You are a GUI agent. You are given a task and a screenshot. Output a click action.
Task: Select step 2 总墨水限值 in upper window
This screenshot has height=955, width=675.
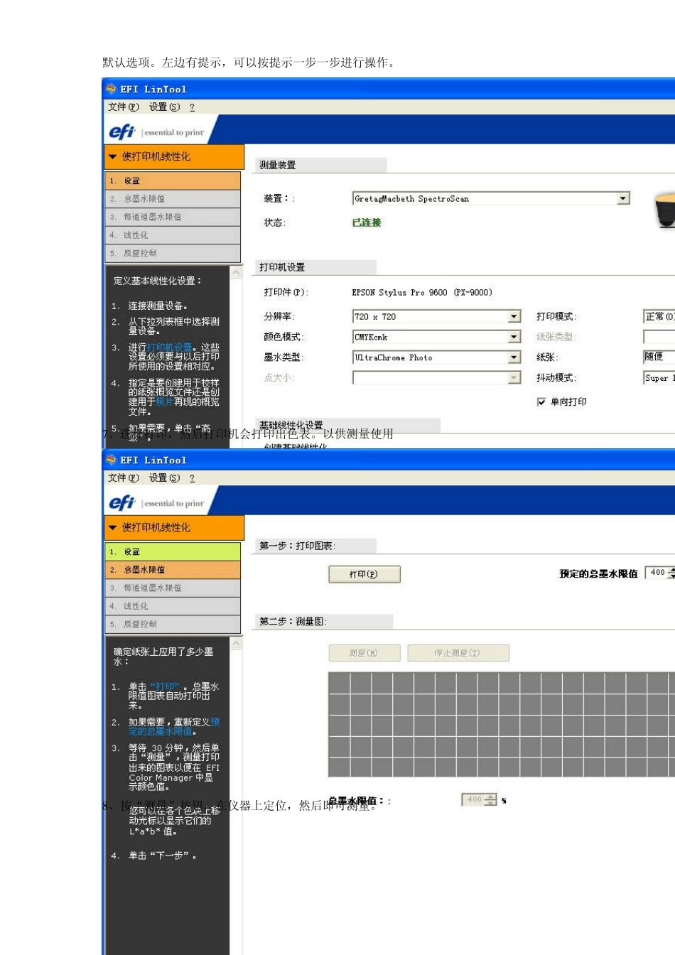click(x=173, y=199)
